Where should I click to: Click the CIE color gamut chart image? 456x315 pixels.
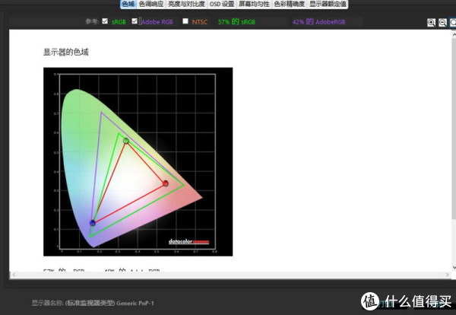coord(138,161)
